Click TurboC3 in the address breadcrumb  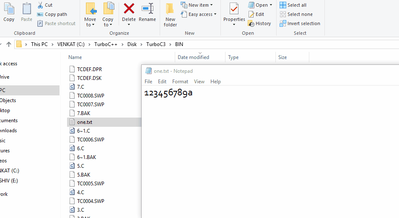pyautogui.click(x=155, y=44)
